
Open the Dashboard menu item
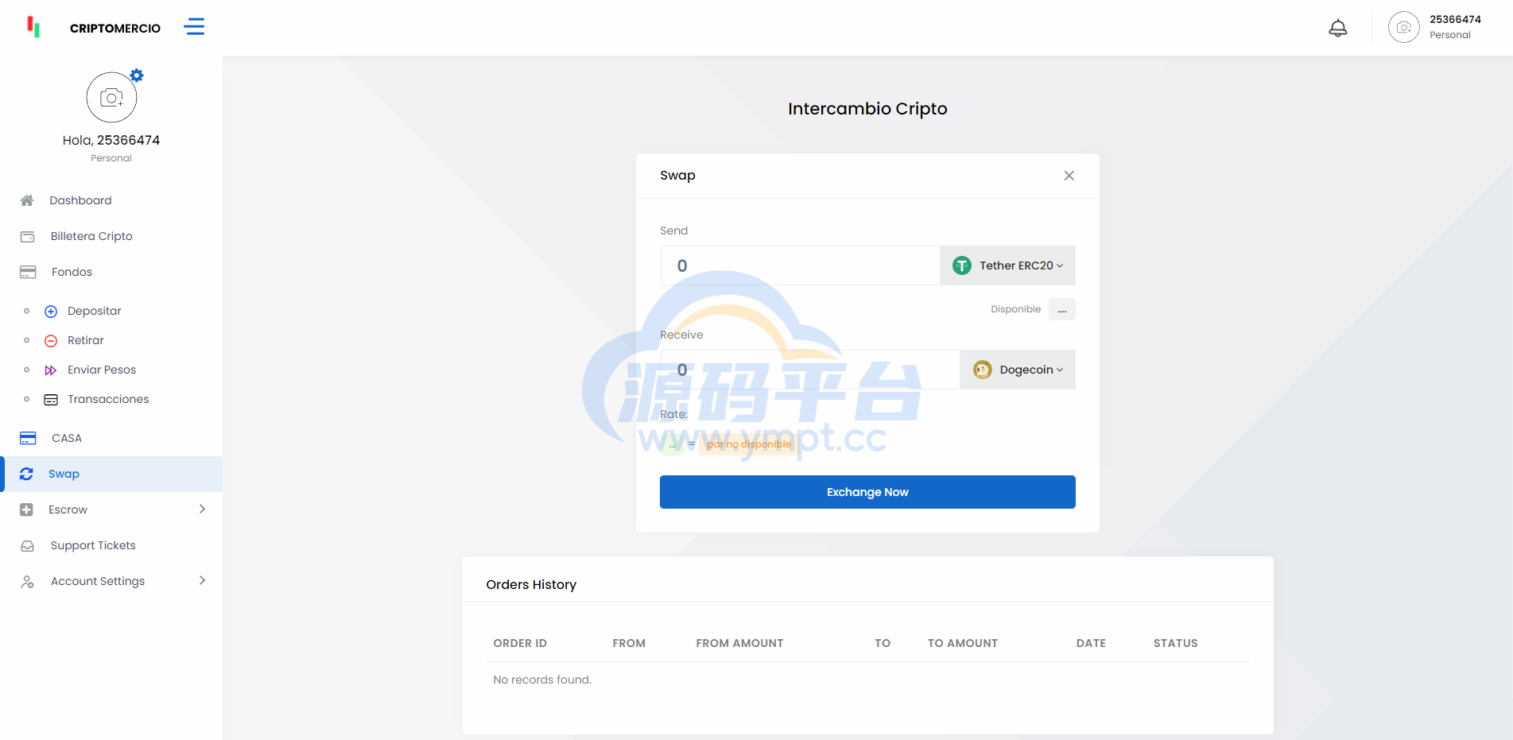pos(111,200)
